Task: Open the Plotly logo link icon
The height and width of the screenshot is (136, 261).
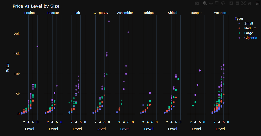Action: (x=257, y=3)
